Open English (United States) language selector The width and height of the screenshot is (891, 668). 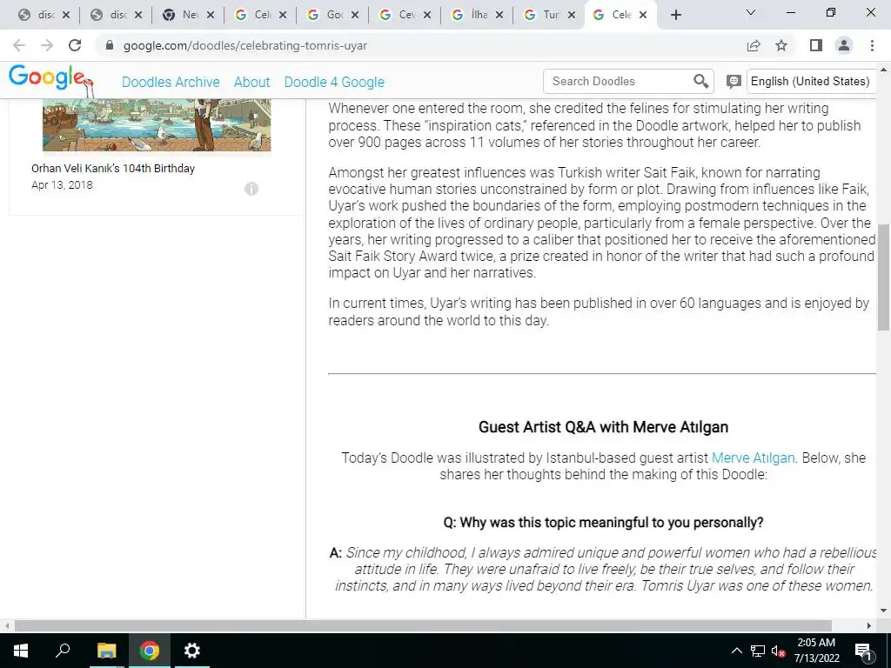(810, 81)
